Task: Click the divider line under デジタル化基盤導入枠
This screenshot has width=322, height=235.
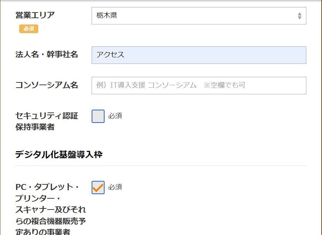Action: (x=161, y=166)
